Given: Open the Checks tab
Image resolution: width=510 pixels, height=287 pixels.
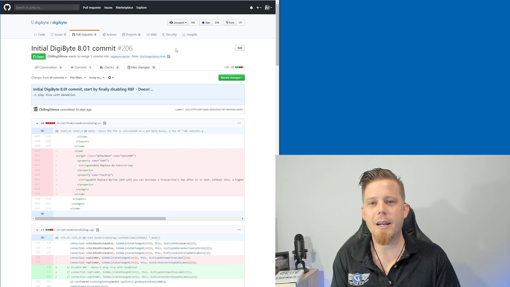Looking at the screenshot, I should tap(109, 67).
